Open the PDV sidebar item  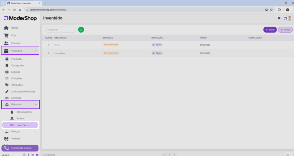[x=13, y=35]
